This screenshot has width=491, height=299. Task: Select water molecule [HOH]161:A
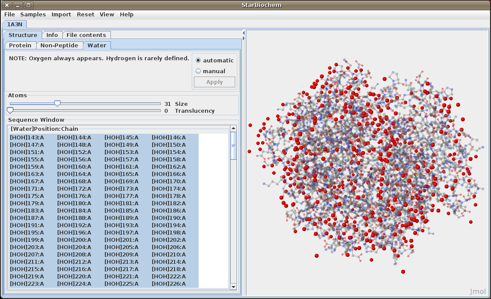122,167
